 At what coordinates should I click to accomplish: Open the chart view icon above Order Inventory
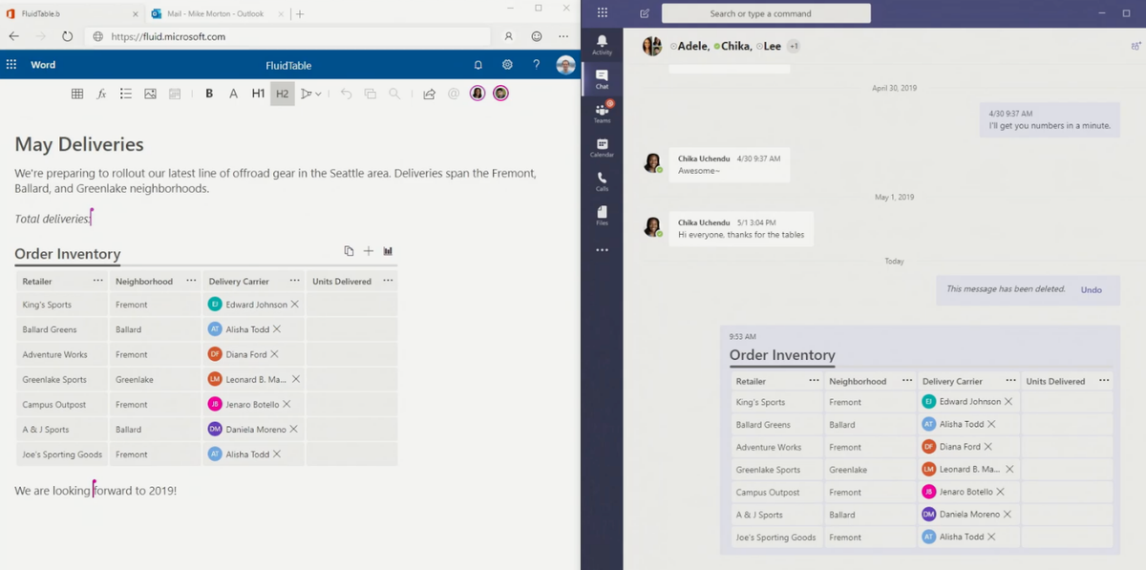click(388, 250)
